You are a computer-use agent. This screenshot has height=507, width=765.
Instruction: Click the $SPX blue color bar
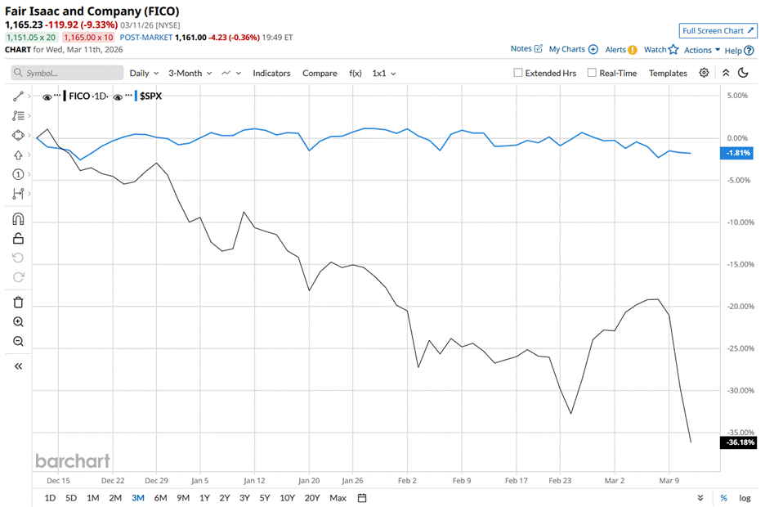[136, 96]
